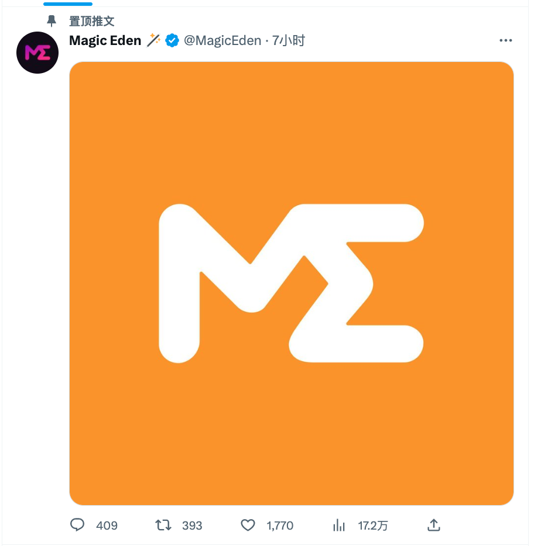Like the tweet with the heart icon
The width and height of the screenshot is (541, 546).
point(248,525)
